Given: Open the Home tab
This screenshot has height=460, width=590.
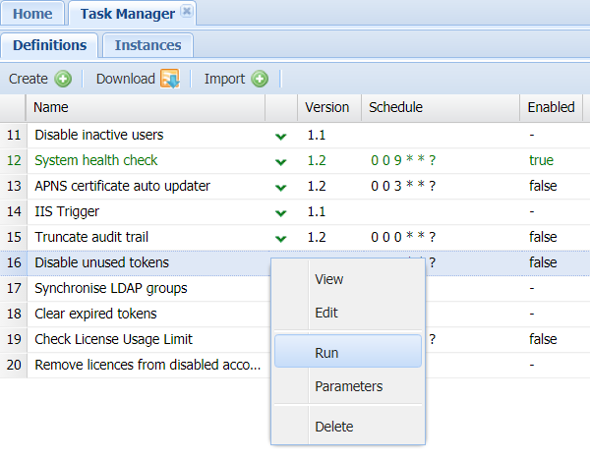Looking at the screenshot, I should [32, 14].
